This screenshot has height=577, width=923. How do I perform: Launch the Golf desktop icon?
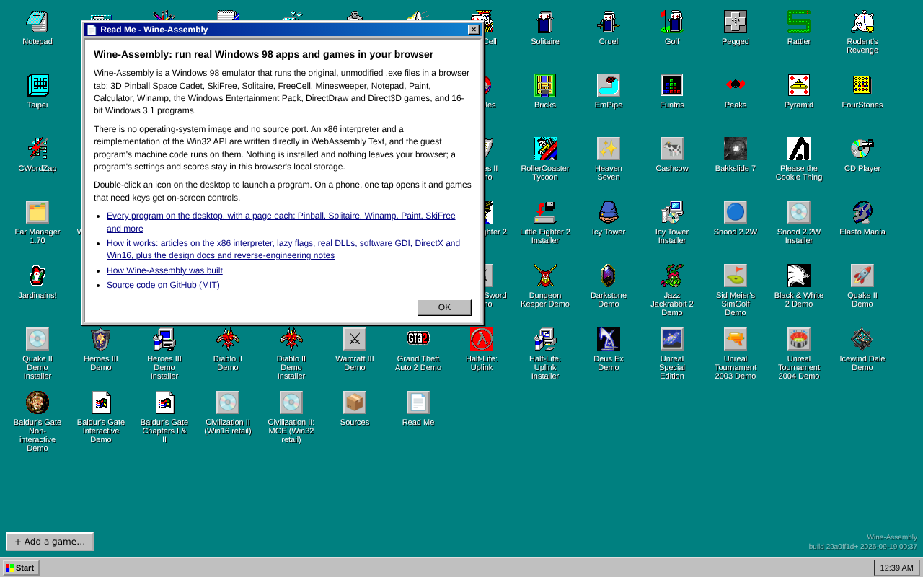[672, 22]
